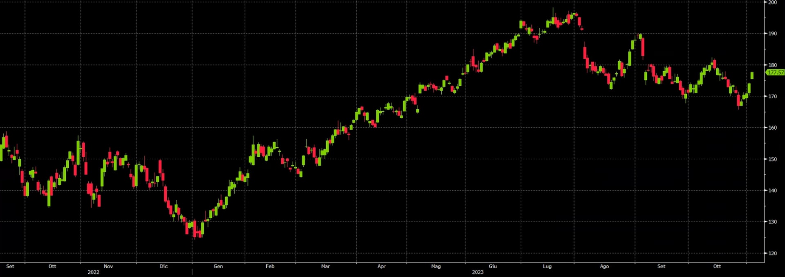Select the 170 price axis label
This screenshot has height=277, width=785.
click(772, 97)
